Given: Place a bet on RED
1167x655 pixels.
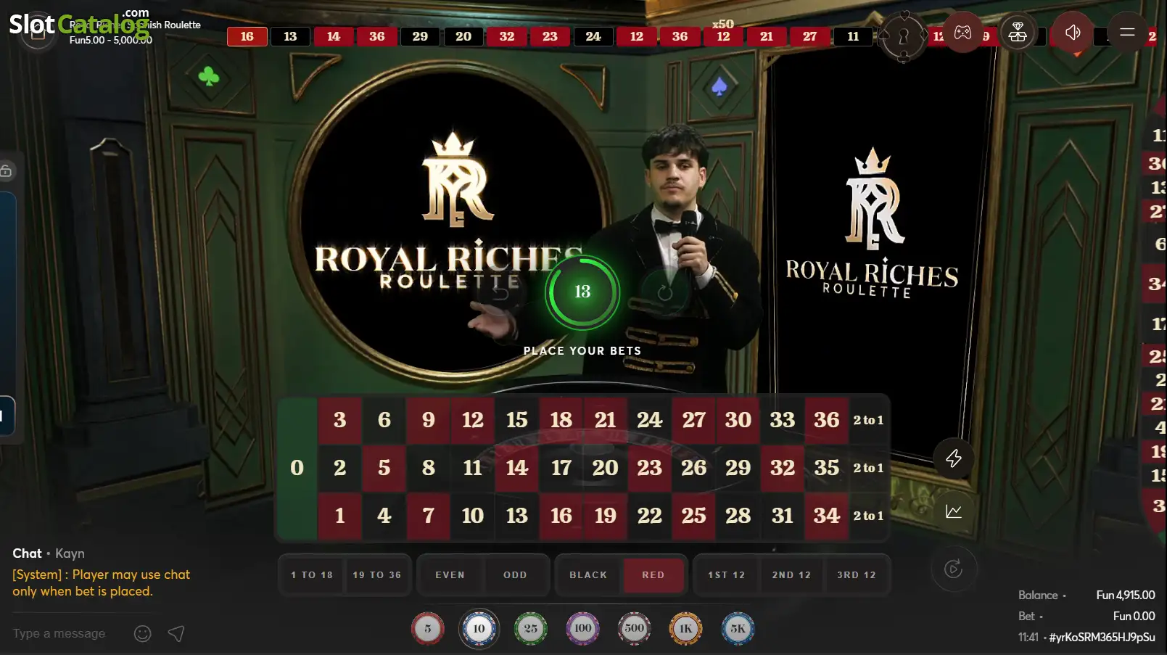Looking at the screenshot, I should click(653, 575).
